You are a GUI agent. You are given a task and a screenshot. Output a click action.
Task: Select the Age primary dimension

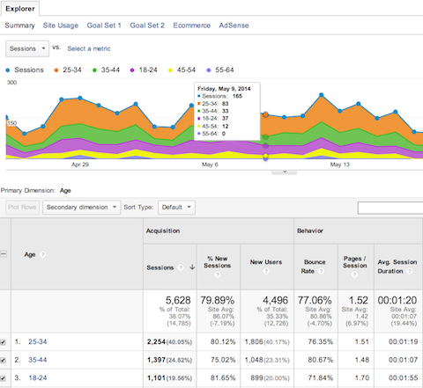pos(65,191)
